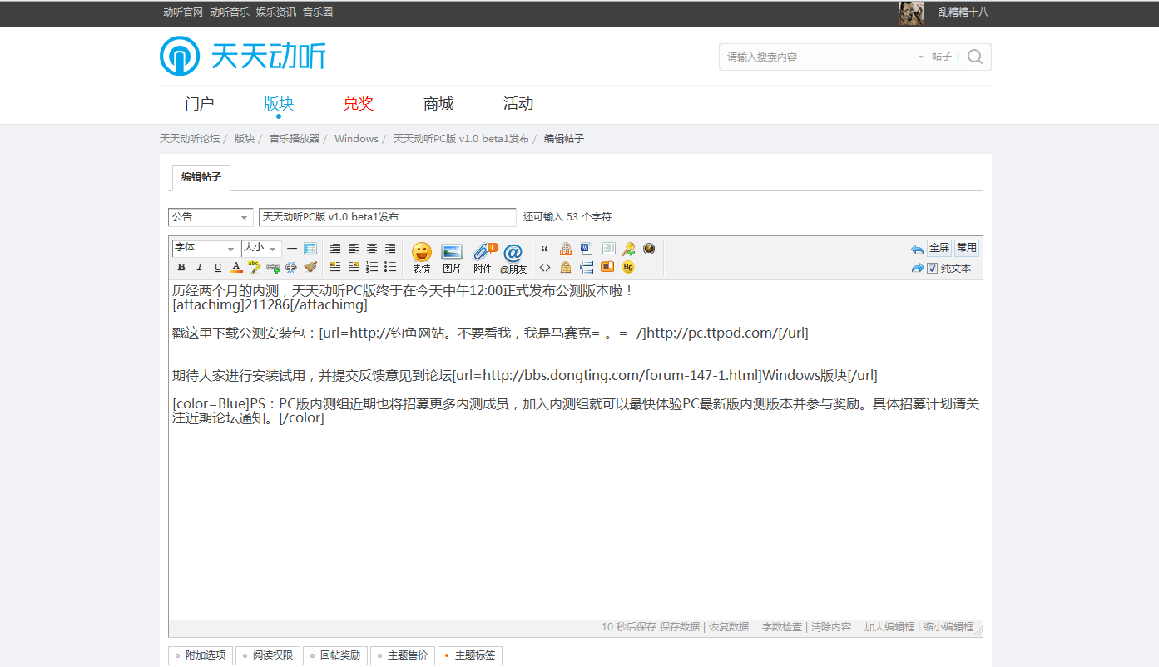Screen dimensions: 1159x667
Task: Clear formatting with the brush icon
Action: [x=310, y=267]
